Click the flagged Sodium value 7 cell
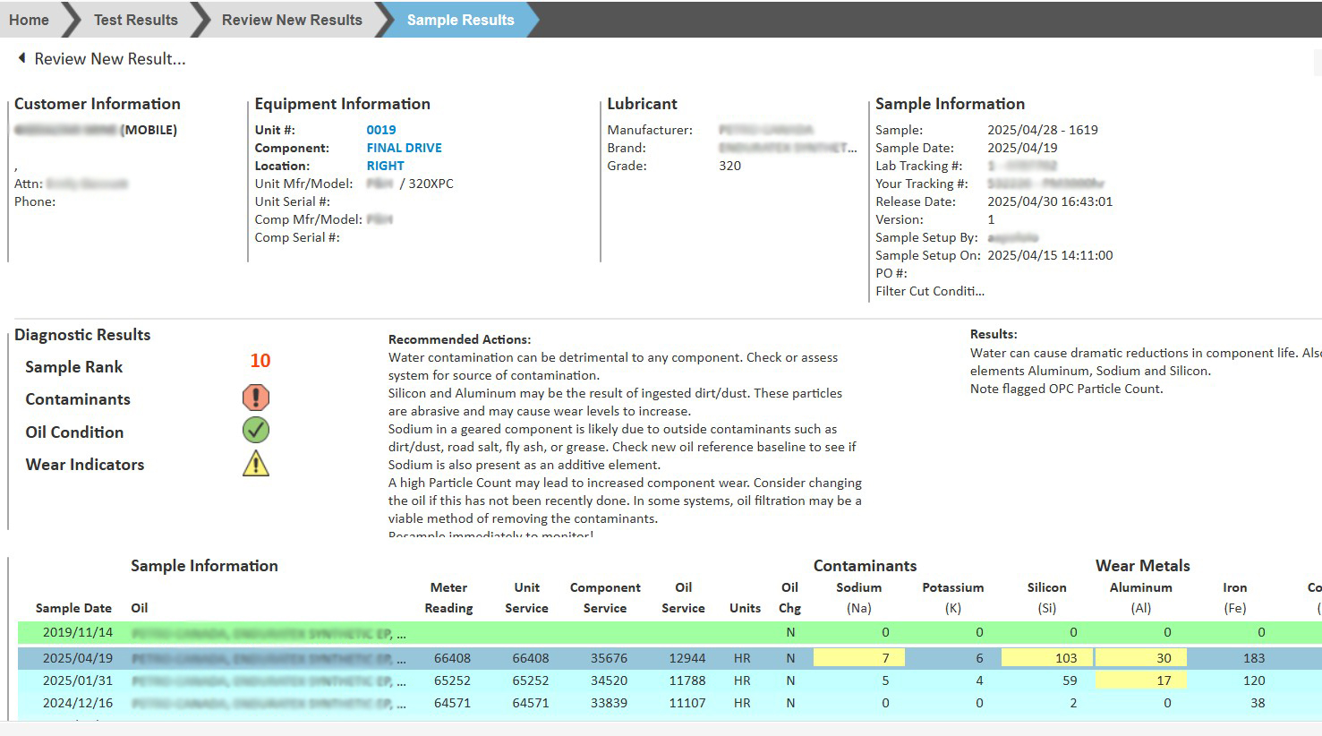 click(x=858, y=658)
